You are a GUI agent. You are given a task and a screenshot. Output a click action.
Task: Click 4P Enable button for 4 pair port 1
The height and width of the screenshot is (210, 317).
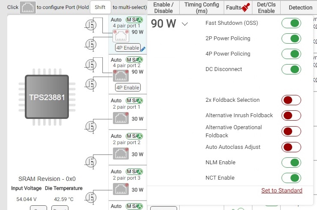tap(128, 48)
